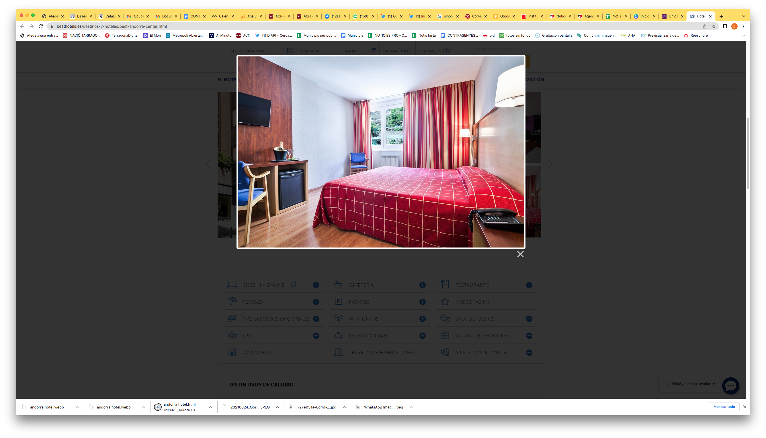Show the next gallery photo
Image resolution: width=766 pixels, height=438 pixels.
(550, 164)
